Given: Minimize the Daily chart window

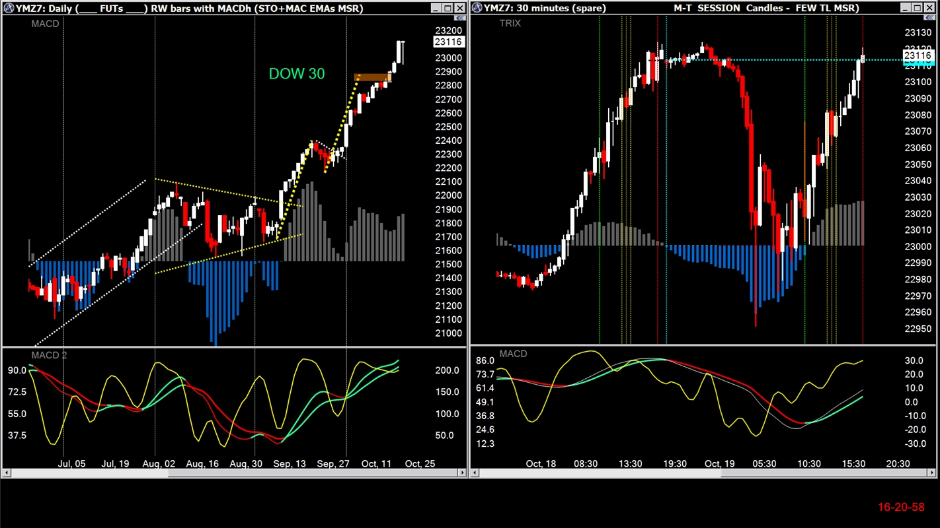Looking at the screenshot, I should pyautogui.click(x=436, y=8).
